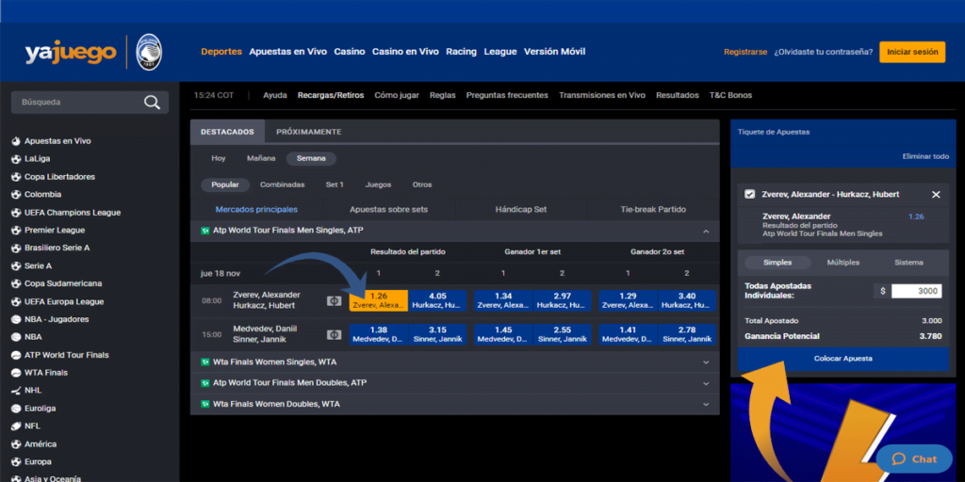
Task: Open the Chat bubble widget
Action: pos(914,458)
